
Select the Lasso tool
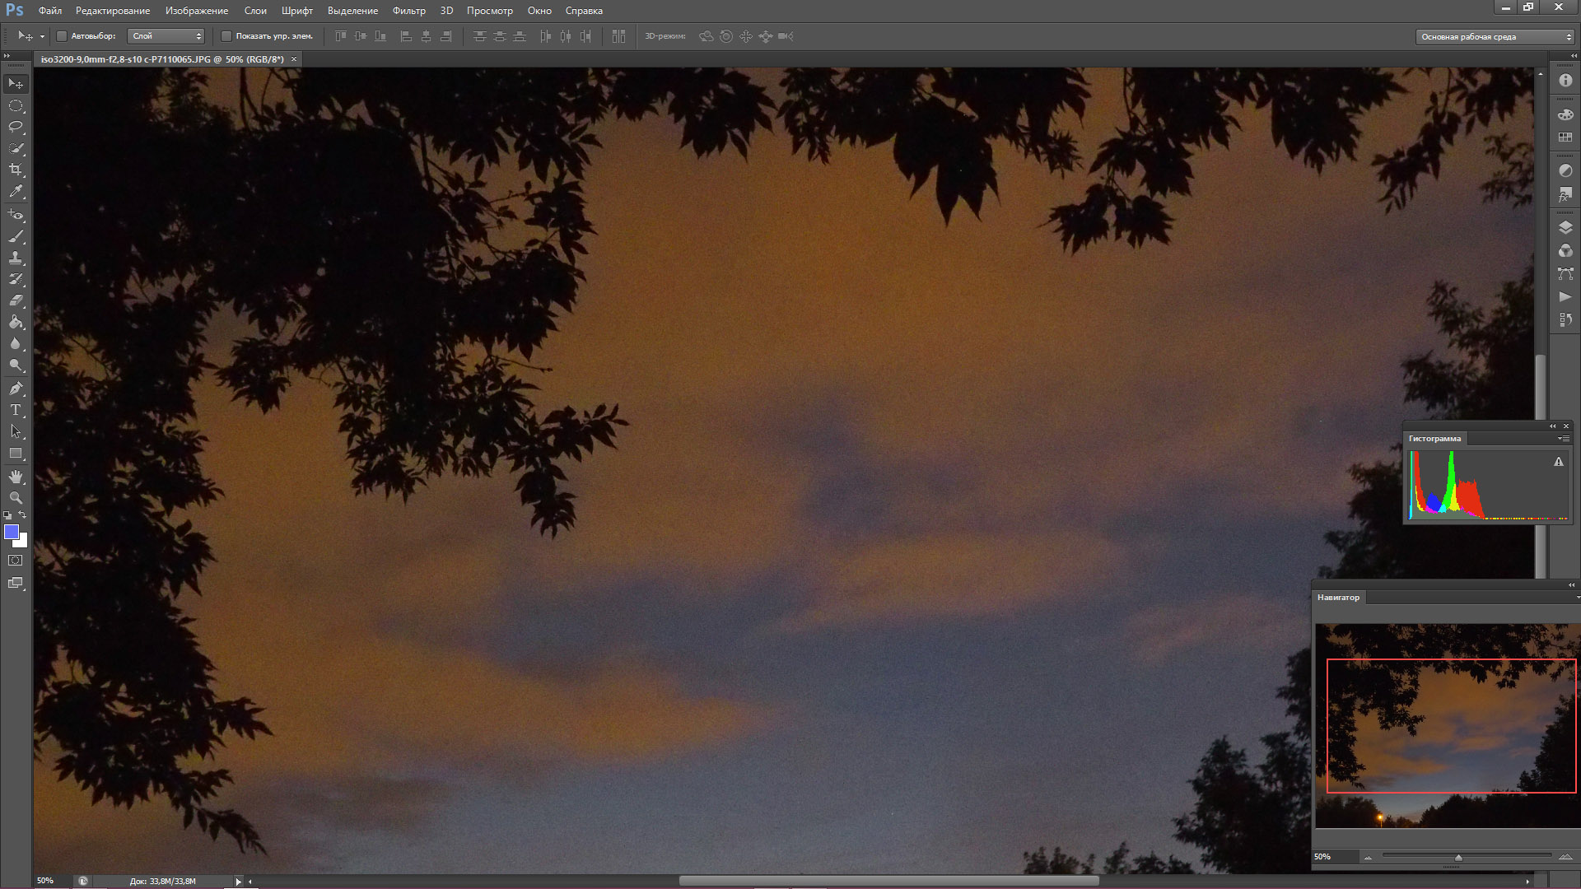16,127
